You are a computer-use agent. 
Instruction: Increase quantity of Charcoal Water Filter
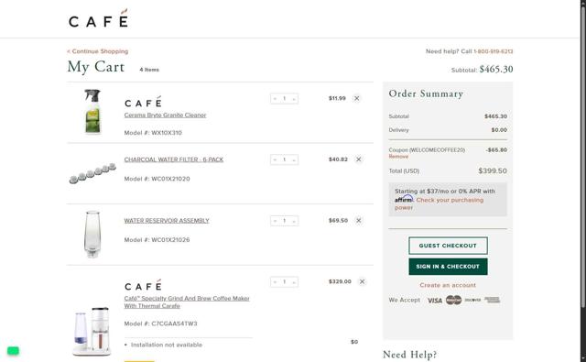point(294,159)
